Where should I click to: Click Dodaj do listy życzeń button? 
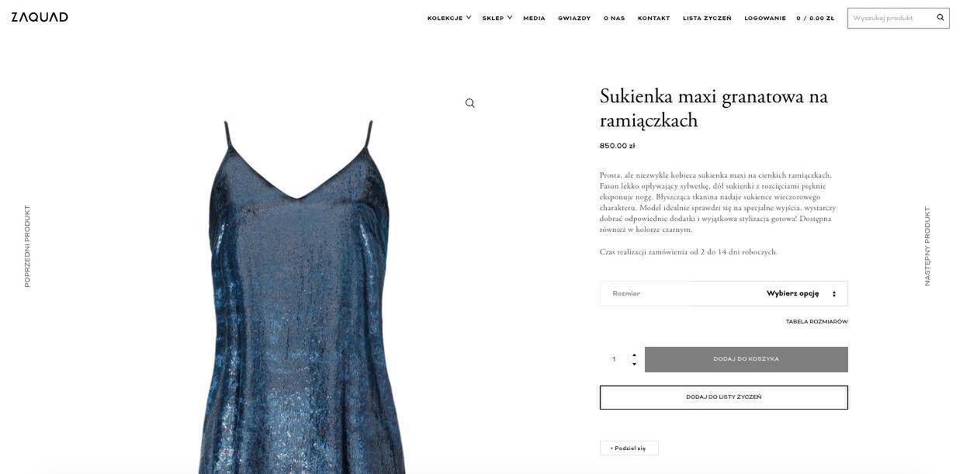[x=723, y=397]
